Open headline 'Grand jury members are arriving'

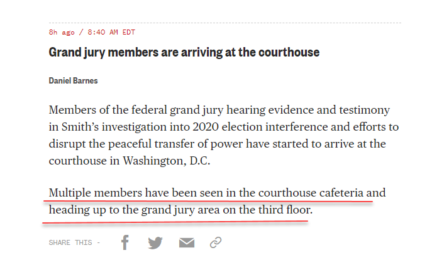(x=184, y=52)
